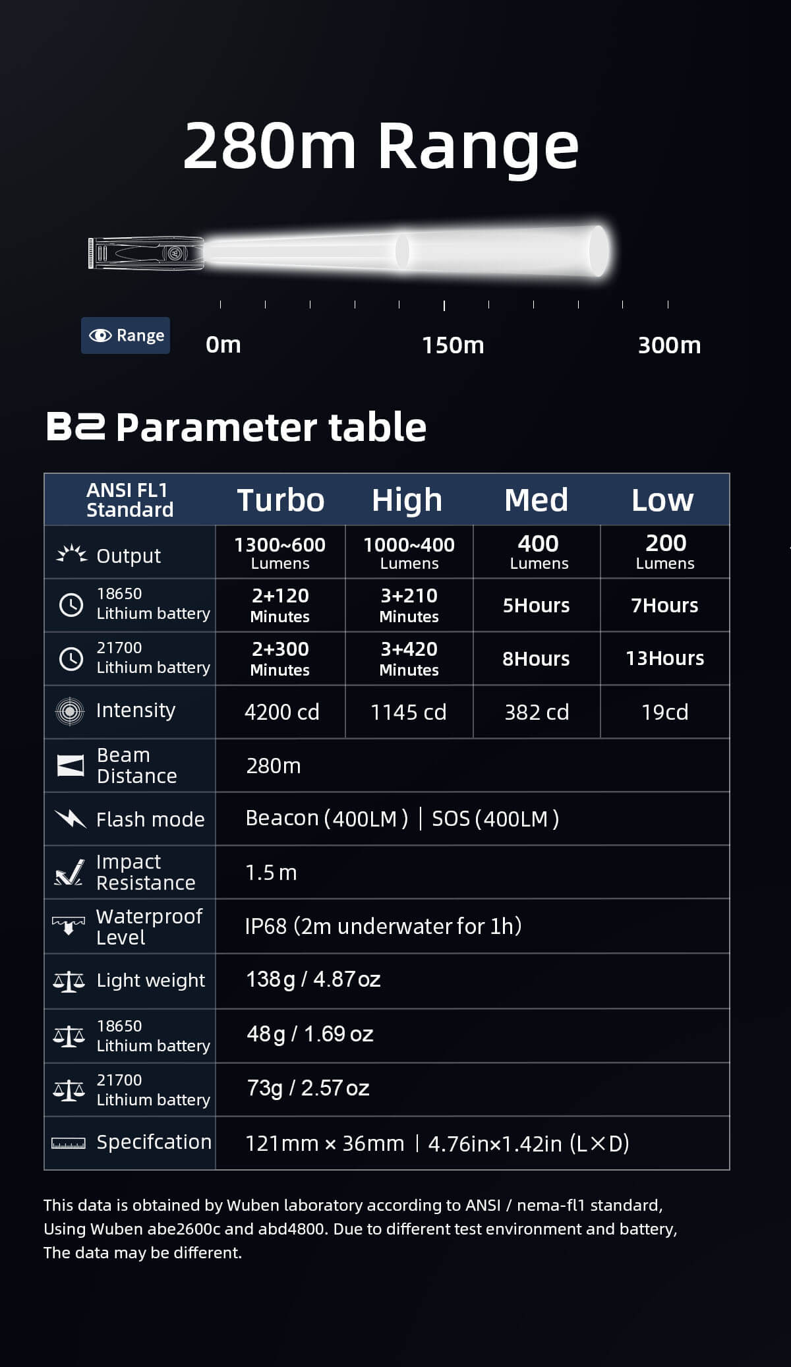Click the Intensity target icon
The height and width of the screenshot is (1367, 791).
click(x=71, y=711)
